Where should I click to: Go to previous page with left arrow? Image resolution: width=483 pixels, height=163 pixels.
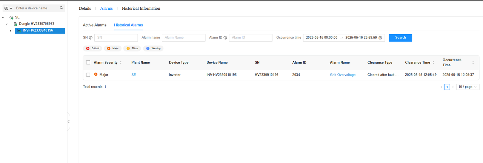[441, 87]
